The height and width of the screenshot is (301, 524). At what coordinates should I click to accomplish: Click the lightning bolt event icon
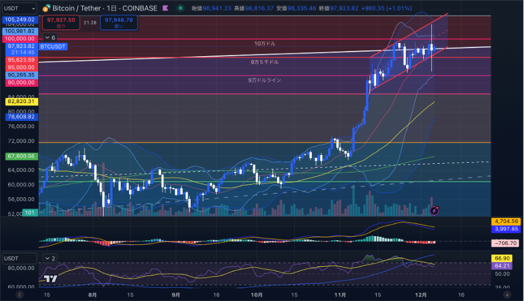click(434, 211)
